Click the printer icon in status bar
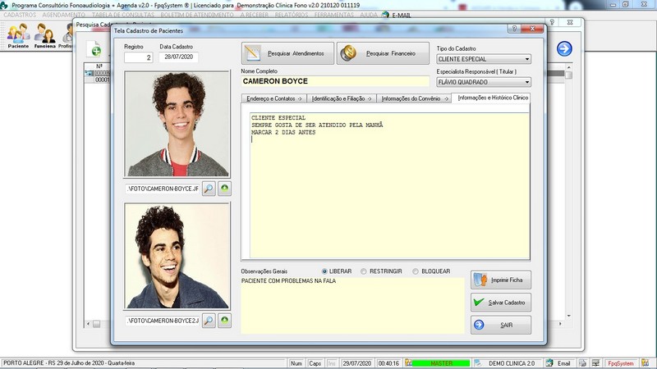Viewport: 657px width, 369px height. [583, 363]
